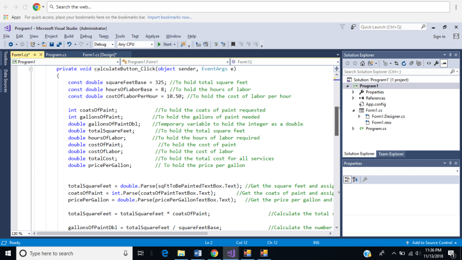Click Collapse All in Solution Explorer
Image resolution: width=462 pixels, height=260 pixels.
click(411, 63)
